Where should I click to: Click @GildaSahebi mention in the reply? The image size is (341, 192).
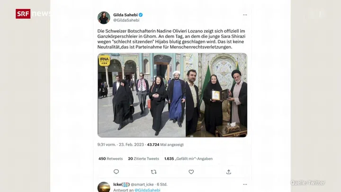(147, 190)
